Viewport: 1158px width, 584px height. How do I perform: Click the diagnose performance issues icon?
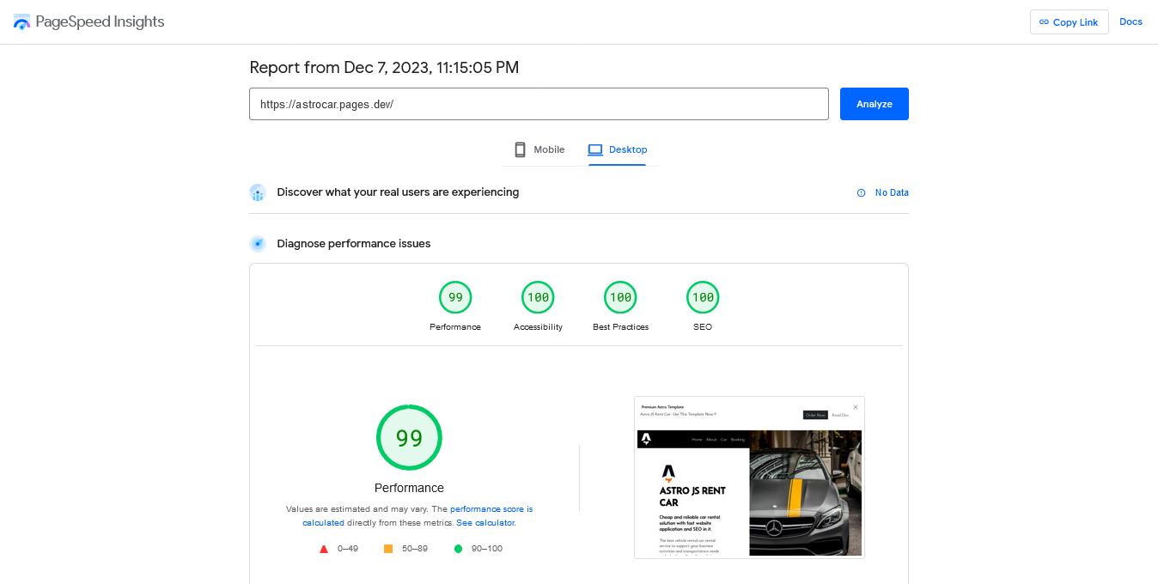(258, 244)
